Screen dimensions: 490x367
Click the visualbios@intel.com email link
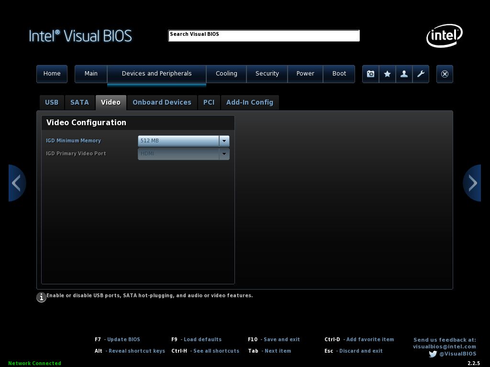tap(445, 347)
